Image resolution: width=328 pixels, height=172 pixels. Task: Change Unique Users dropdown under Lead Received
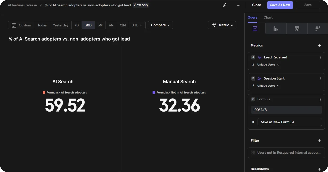click(268, 65)
